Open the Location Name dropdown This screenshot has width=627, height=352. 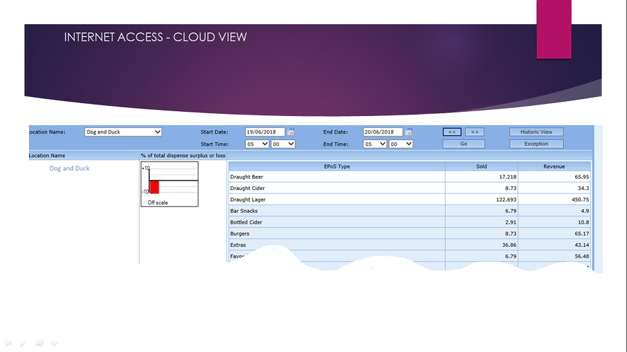point(123,132)
